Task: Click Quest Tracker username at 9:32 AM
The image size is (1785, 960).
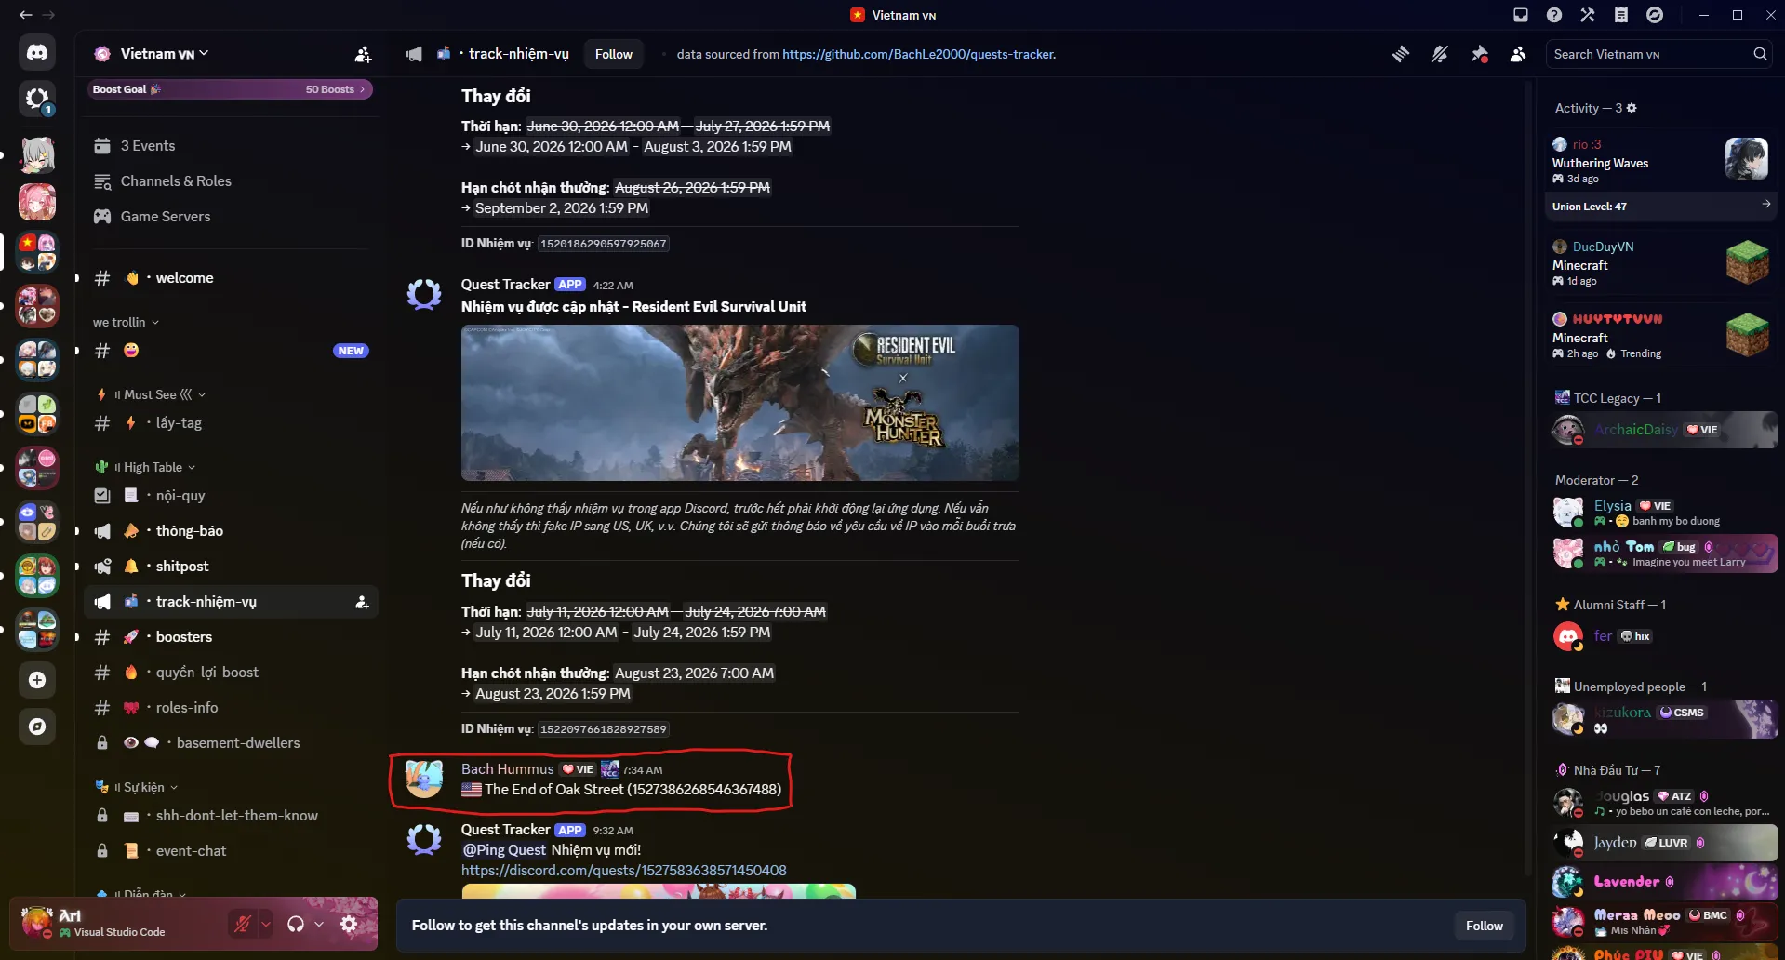Action: point(505,830)
